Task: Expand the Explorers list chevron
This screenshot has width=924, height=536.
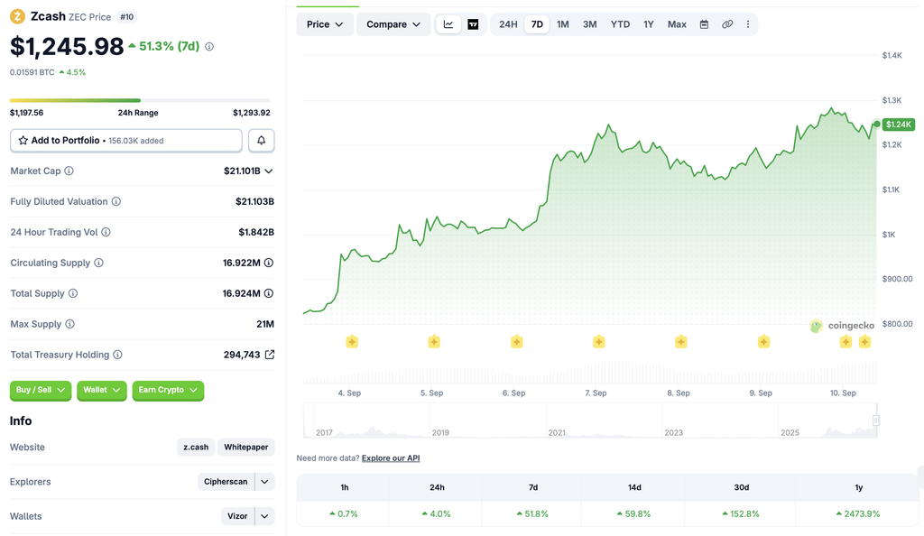Action: 264,482
